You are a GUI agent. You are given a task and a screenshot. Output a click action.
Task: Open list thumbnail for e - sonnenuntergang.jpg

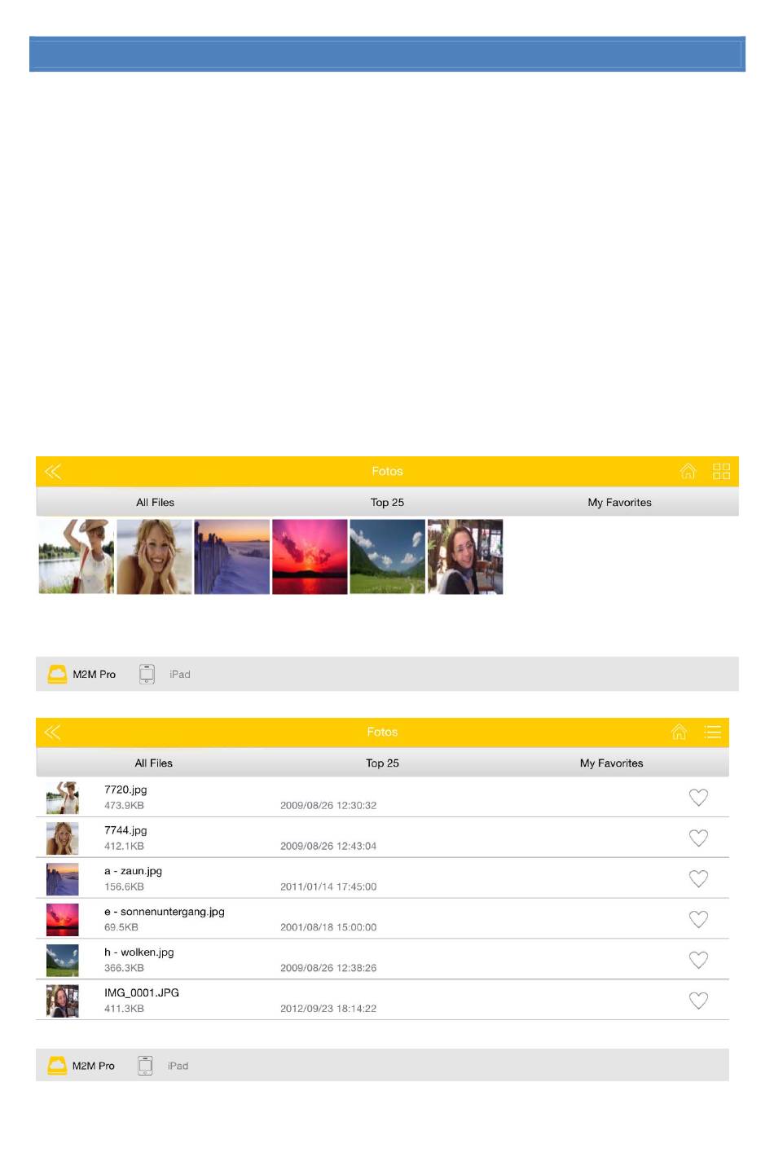pos(63,920)
